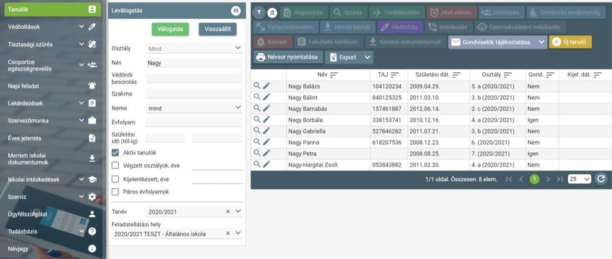Open the Export dropdown arrow
The height and width of the screenshot is (259, 612).
(x=368, y=57)
